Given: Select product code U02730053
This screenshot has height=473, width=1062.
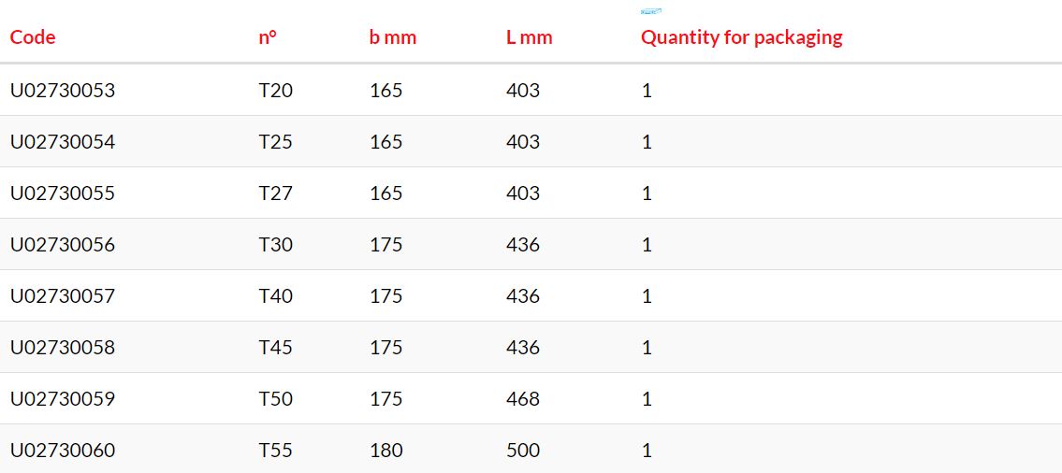Looking at the screenshot, I should click(63, 90).
